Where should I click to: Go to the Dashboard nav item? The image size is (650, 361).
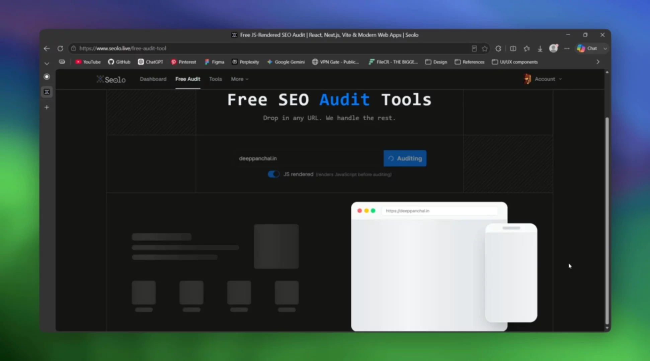pyautogui.click(x=153, y=79)
